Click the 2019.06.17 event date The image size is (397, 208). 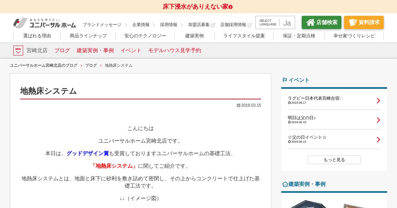tap(299, 103)
